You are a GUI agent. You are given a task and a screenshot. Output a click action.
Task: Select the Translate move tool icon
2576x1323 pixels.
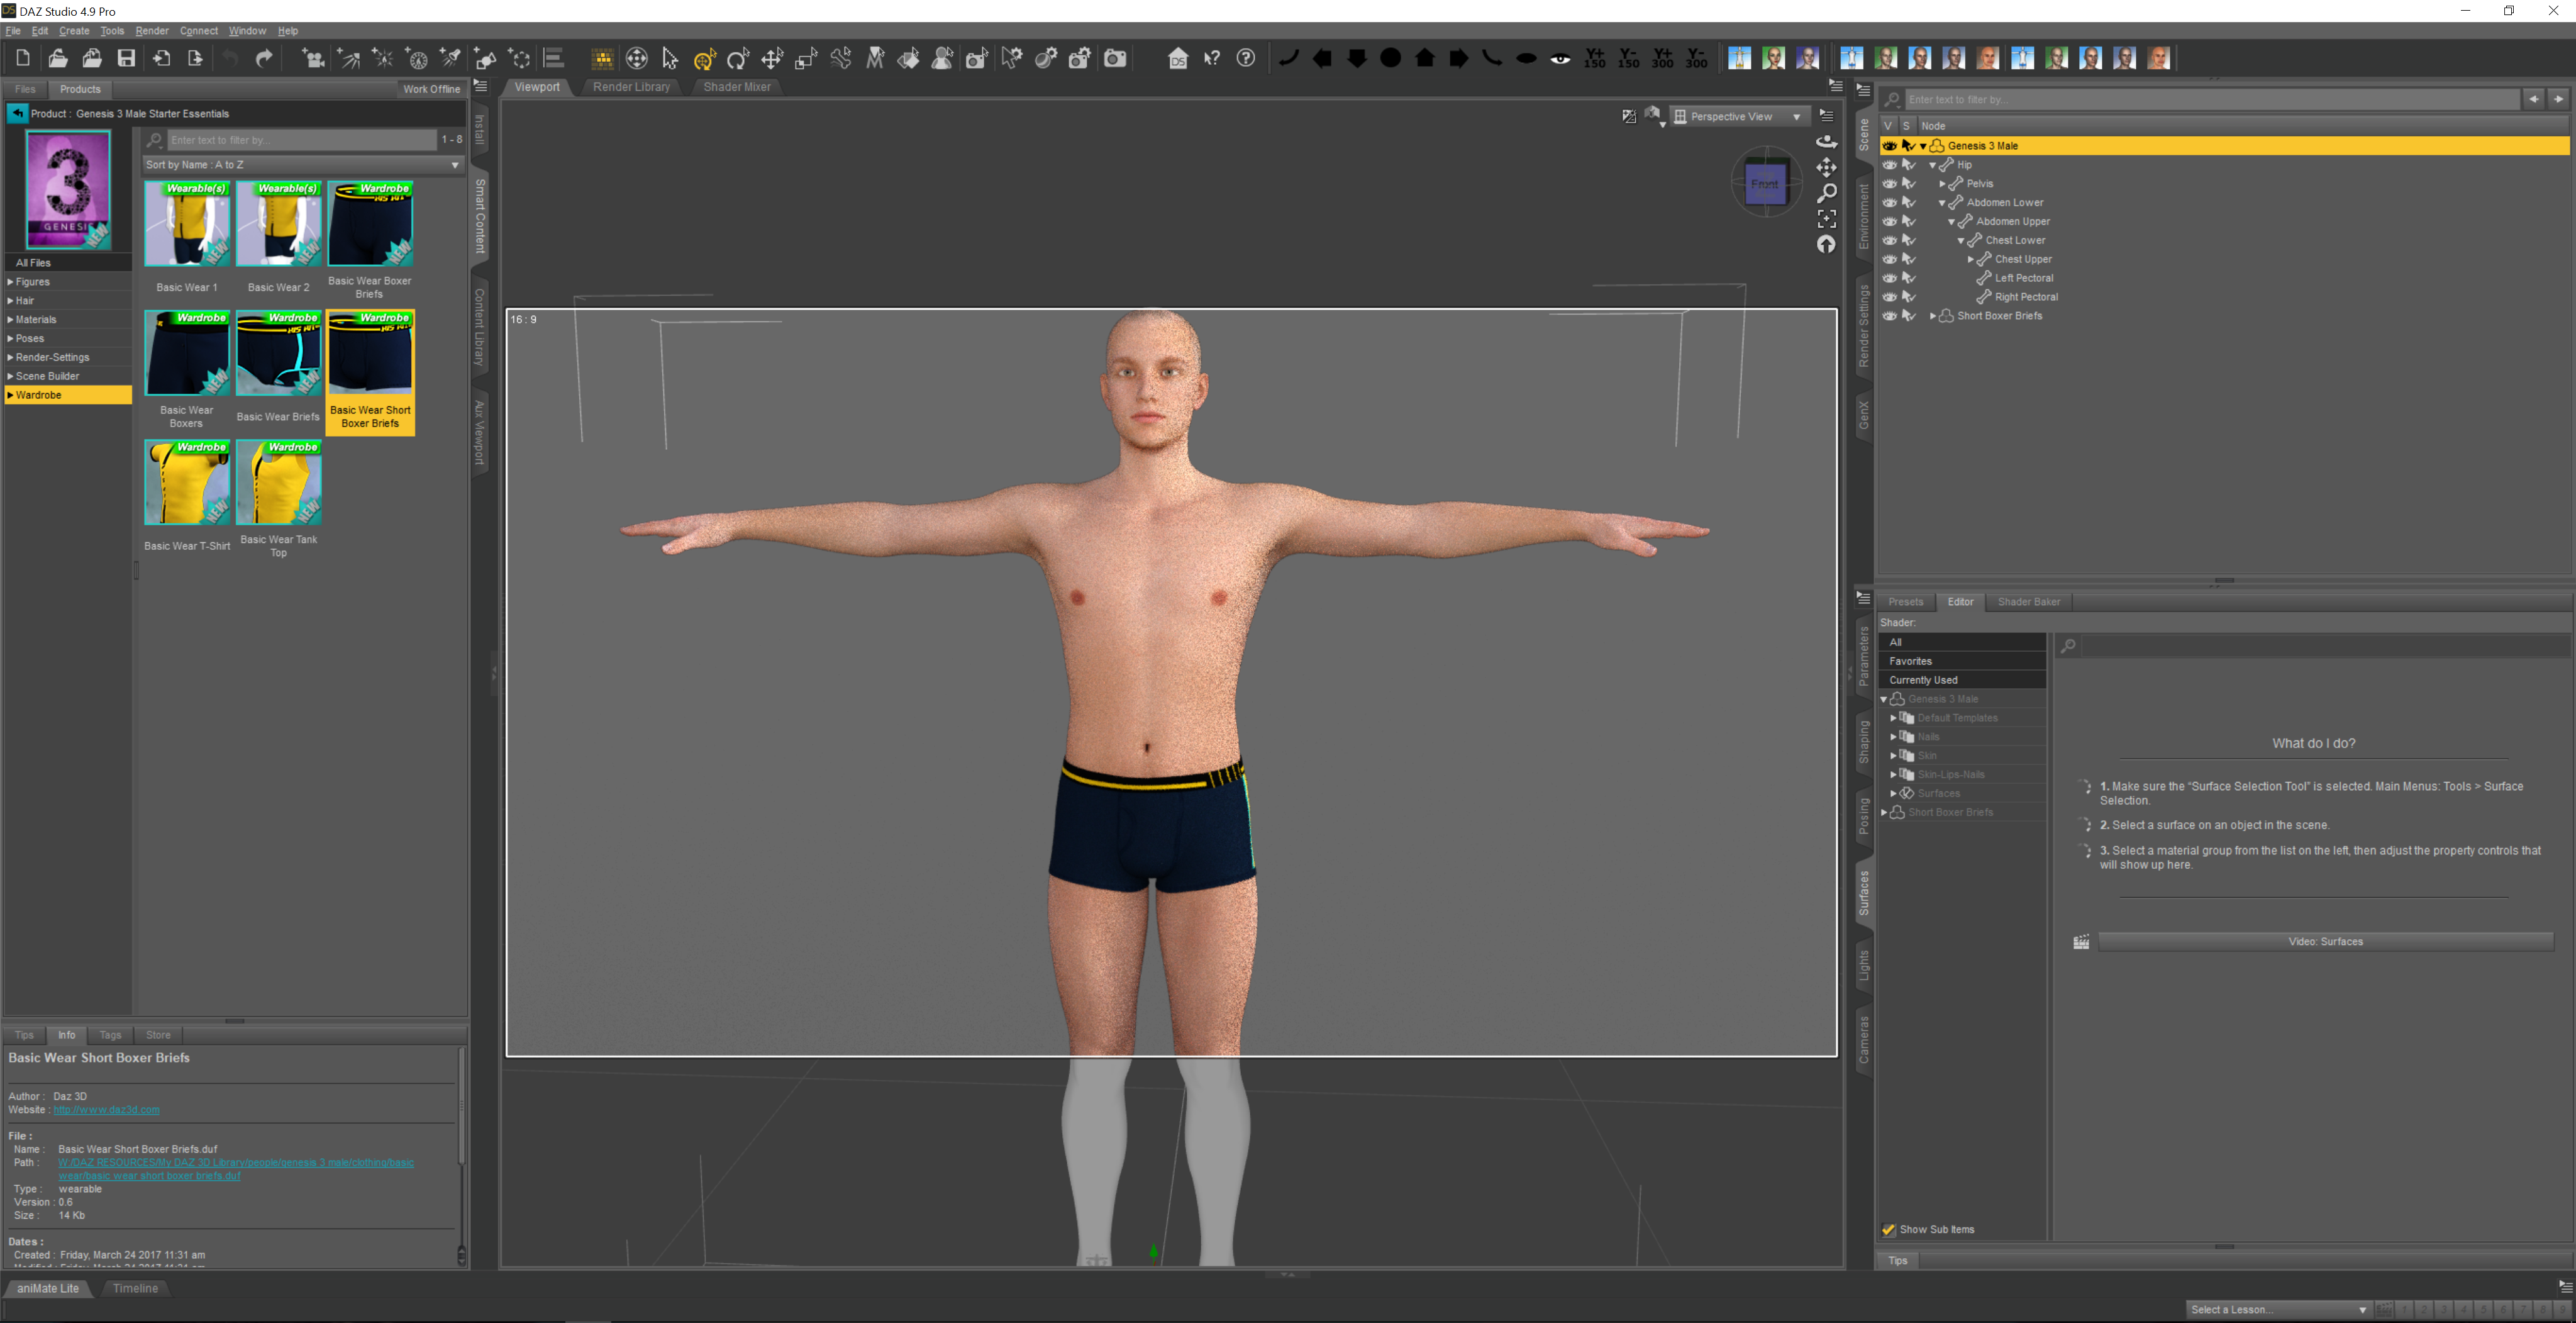coord(772,58)
